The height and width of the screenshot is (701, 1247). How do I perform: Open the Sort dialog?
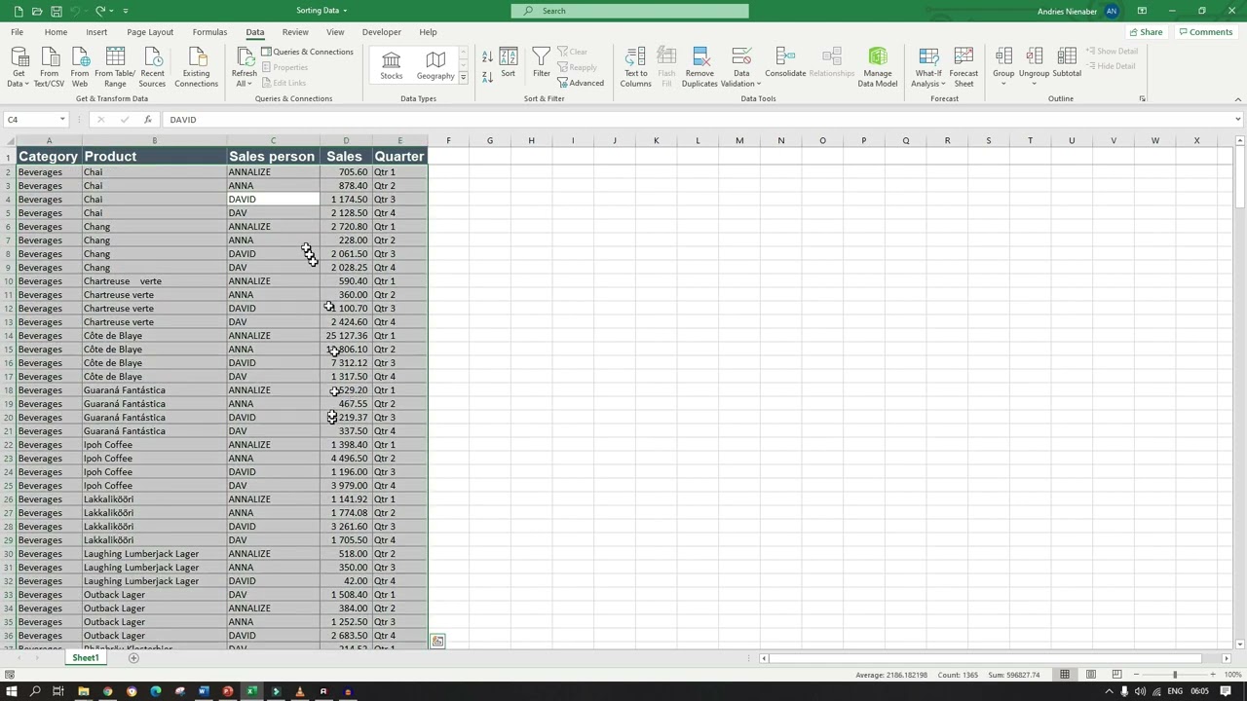(508, 64)
